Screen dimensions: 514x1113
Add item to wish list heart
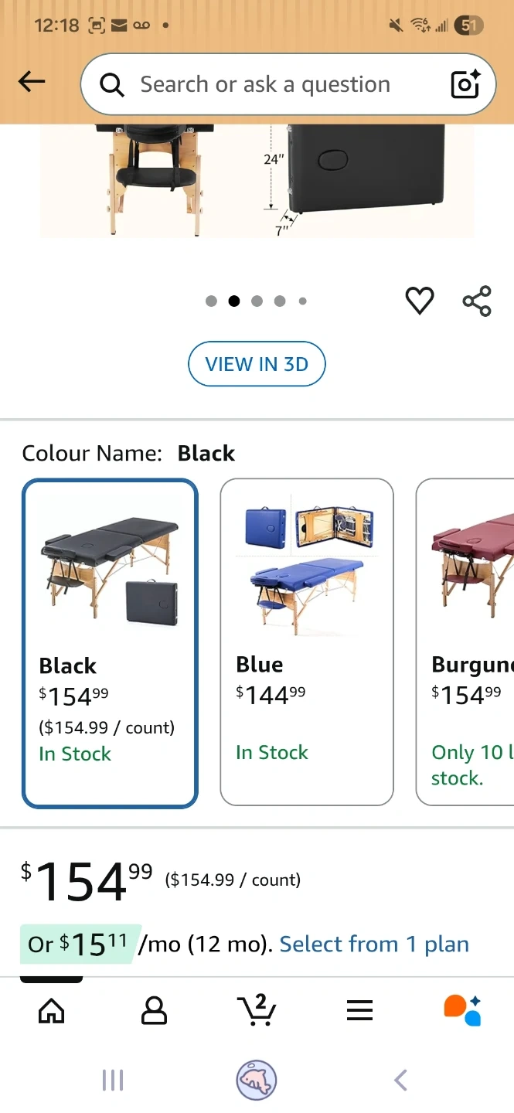(420, 301)
